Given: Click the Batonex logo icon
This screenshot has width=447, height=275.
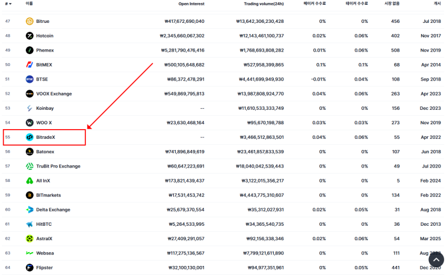Looking at the screenshot, I should [29, 152].
